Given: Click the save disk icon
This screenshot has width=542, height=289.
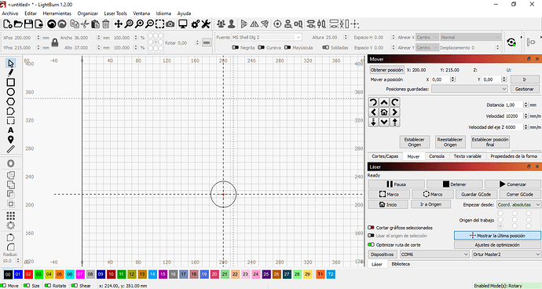Looking at the screenshot, I should pyautogui.click(x=28, y=24).
